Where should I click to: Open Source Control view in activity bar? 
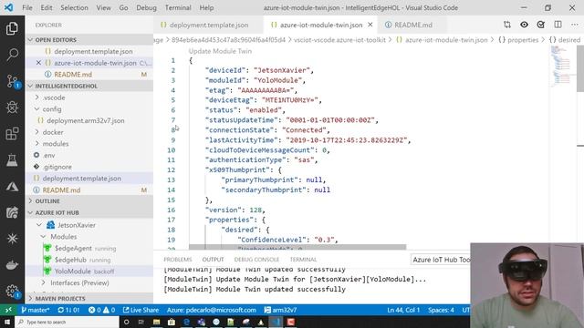(12, 81)
